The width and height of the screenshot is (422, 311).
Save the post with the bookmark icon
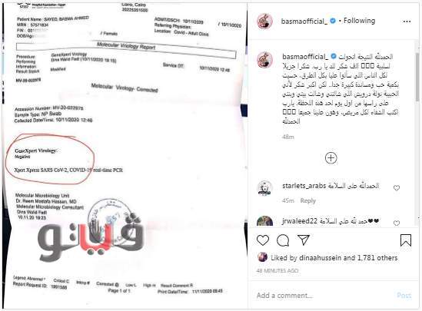point(406,240)
